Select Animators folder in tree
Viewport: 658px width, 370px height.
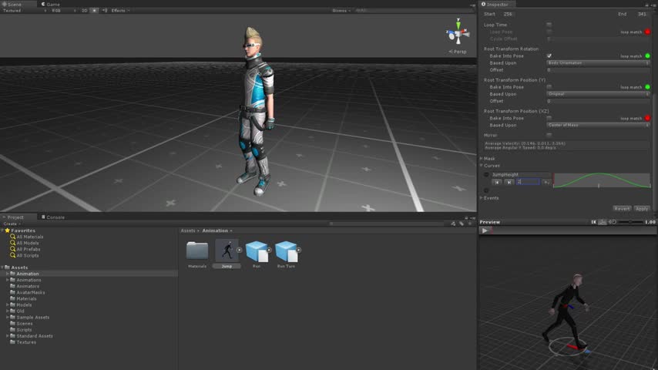click(x=28, y=286)
